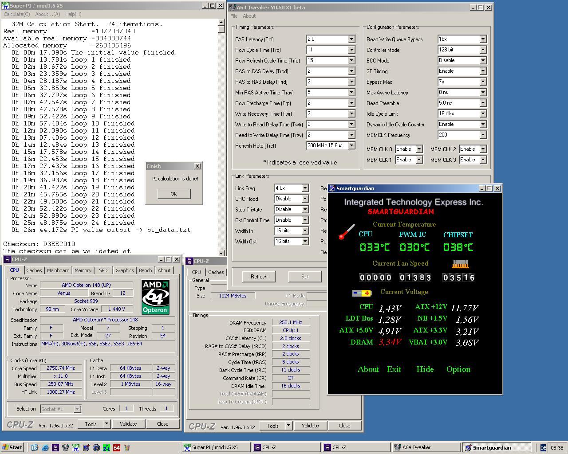
Task: Open the About menu in A64 Tweaker
Action: [249, 16]
